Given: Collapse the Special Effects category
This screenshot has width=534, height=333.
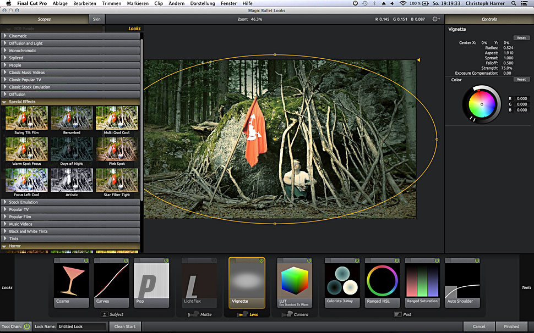Looking at the screenshot, I should (22, 102).
